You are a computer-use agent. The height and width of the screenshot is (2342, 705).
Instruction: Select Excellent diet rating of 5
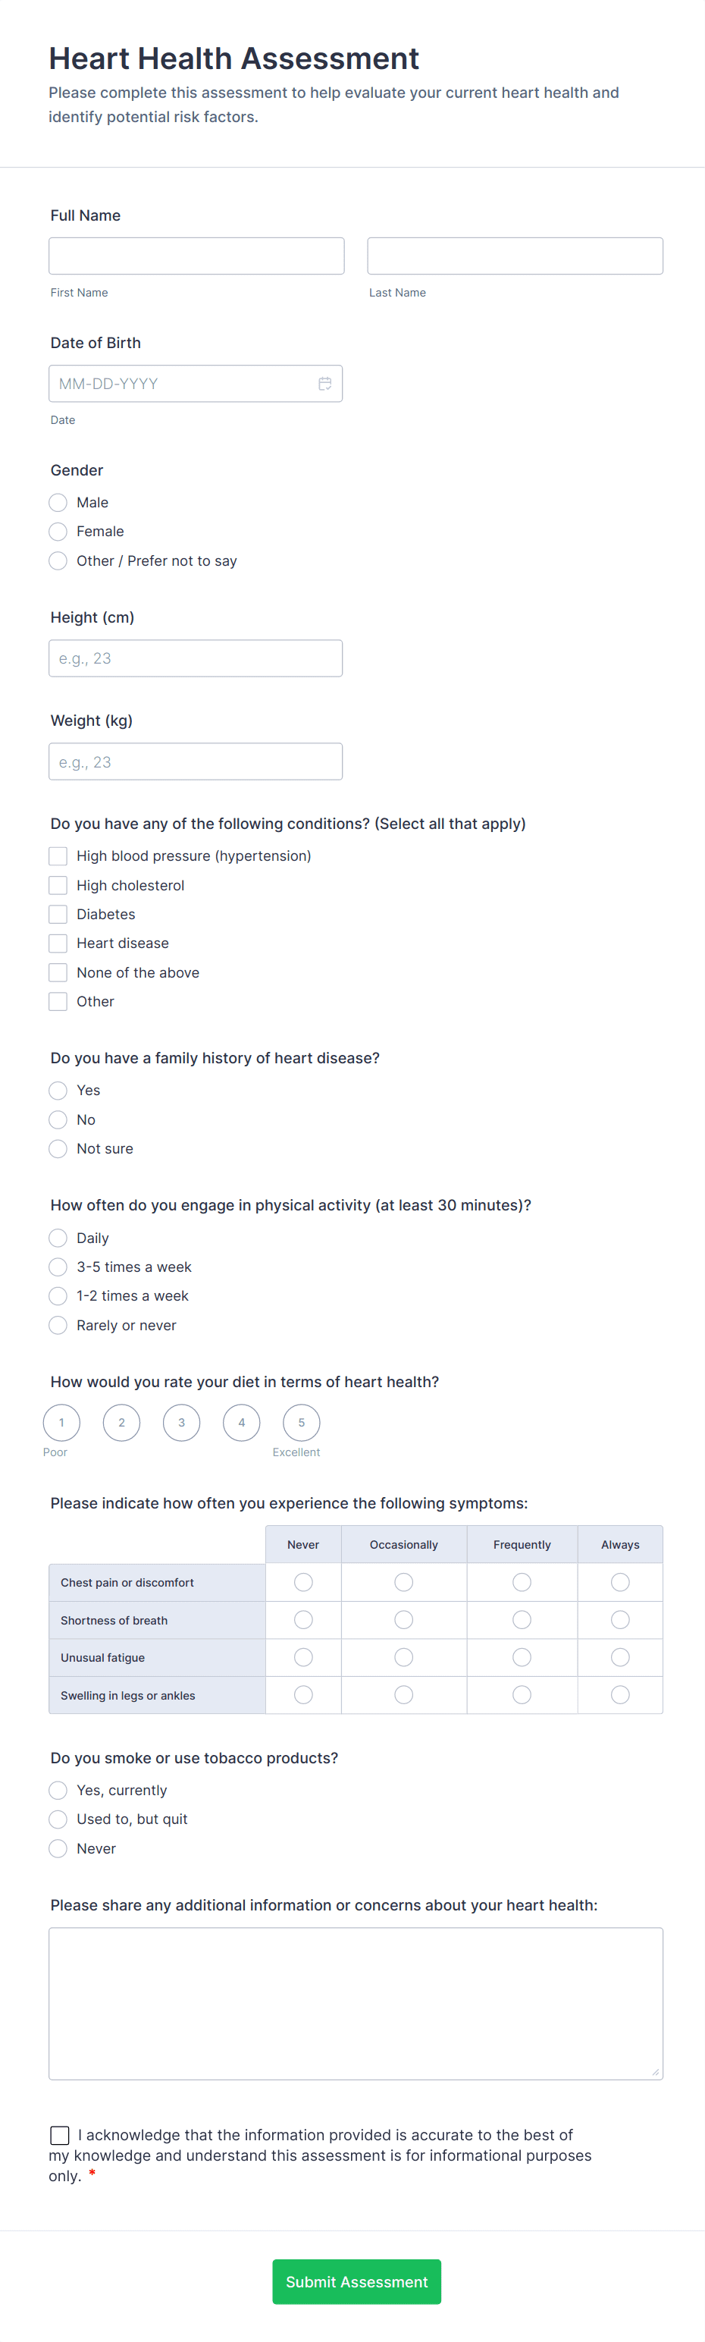coord(301,1422)
